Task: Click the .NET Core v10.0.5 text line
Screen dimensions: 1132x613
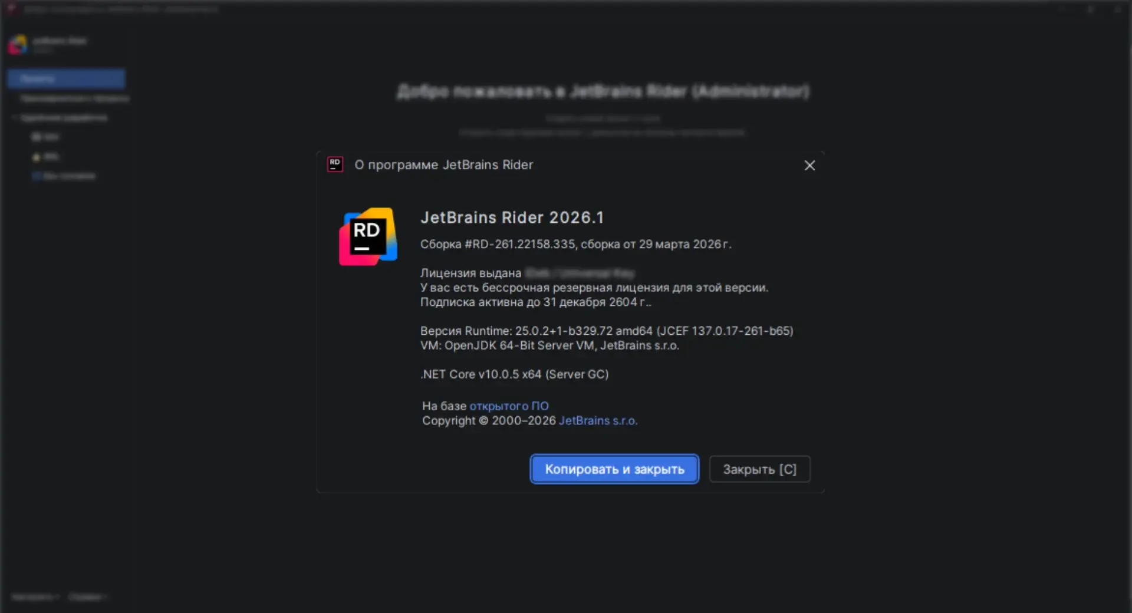Action: [514, 374]
